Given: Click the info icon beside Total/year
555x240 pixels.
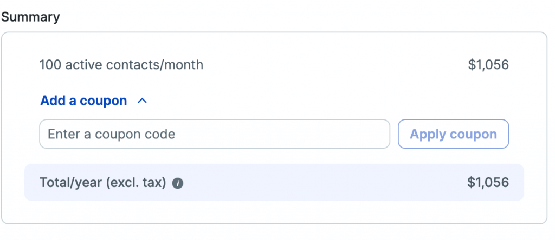Looking at the screenshot, I should click(x=178, y=183).
